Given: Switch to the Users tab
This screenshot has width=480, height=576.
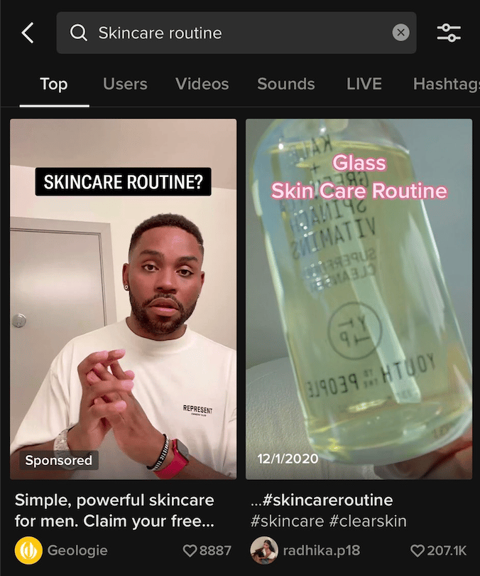Looking at the screenshot, I should [x=125, y=84].
